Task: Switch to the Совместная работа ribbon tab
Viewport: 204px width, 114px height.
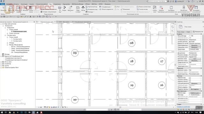Action: click(x=41, y=4)
